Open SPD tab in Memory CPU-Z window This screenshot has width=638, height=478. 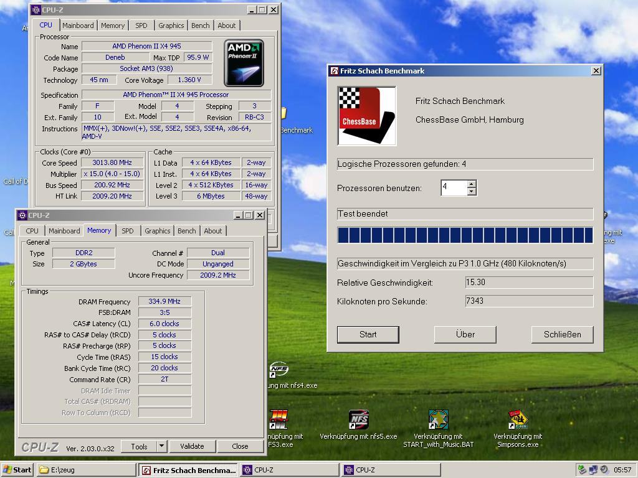[x=127, y=231]
